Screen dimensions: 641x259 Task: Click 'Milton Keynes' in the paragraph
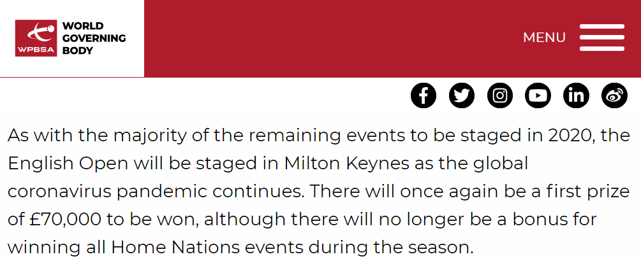click(347, 164)
